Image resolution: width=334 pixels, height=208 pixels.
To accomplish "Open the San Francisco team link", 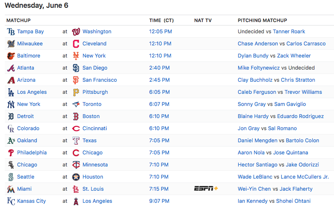I will [100, 80].
